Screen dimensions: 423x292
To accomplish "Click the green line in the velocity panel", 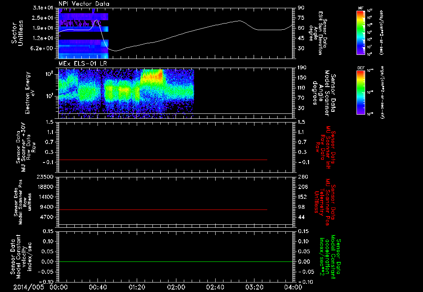I will tap(176, 261).
